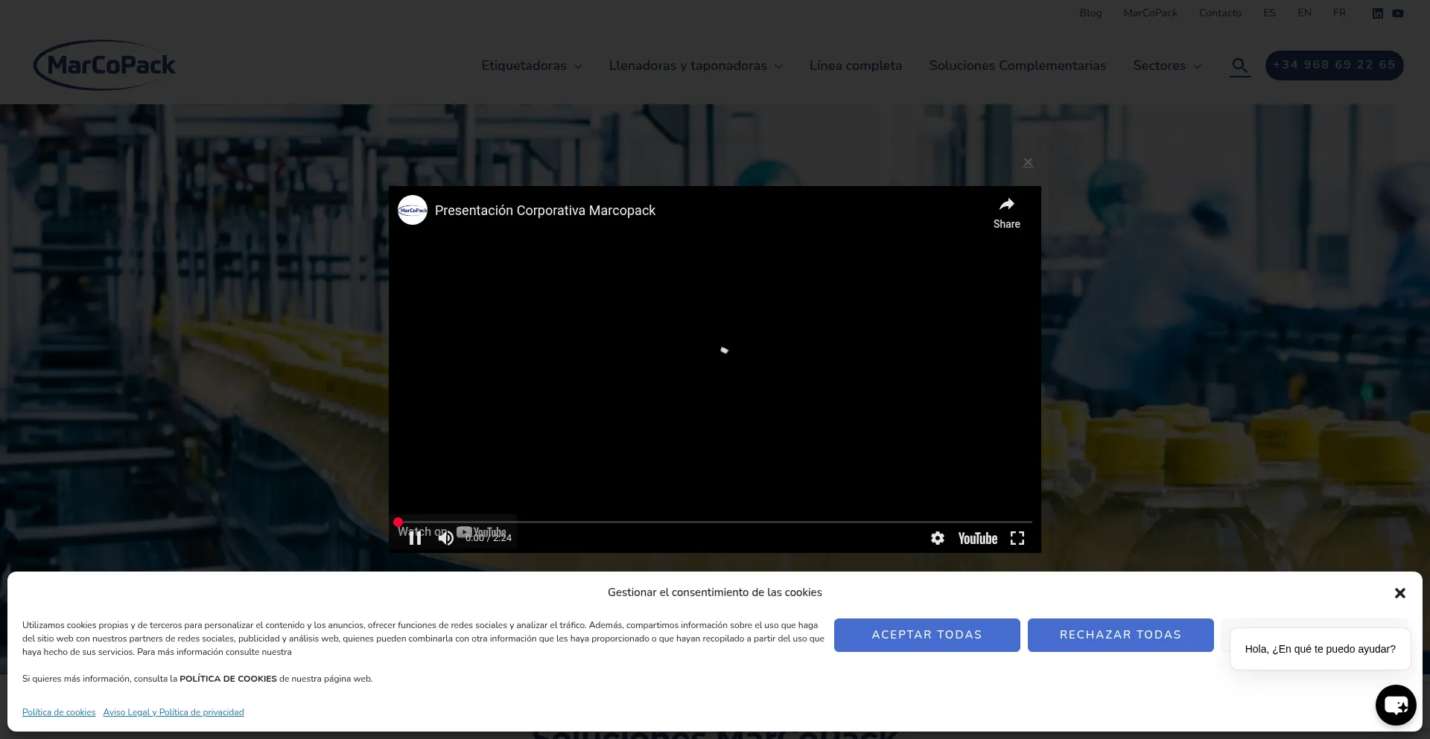Image resolution: width=1430 pixels, height=739 pixels.
Task: Open the Contacto menu item
Action: point(1220,13)
